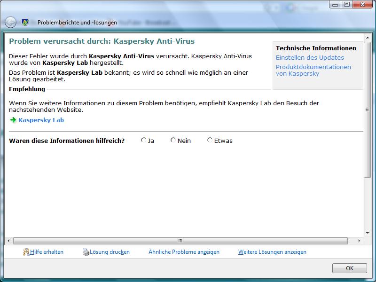Screen dimensions: 376x282
Task: Click the 'Empfehlung' section label
Action: click(x=27, y=89)
